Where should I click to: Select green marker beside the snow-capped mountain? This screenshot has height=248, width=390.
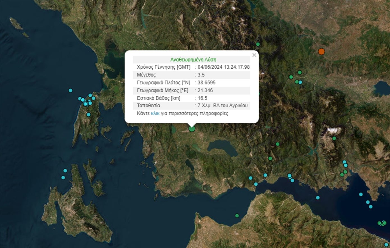tap(334, 138)
